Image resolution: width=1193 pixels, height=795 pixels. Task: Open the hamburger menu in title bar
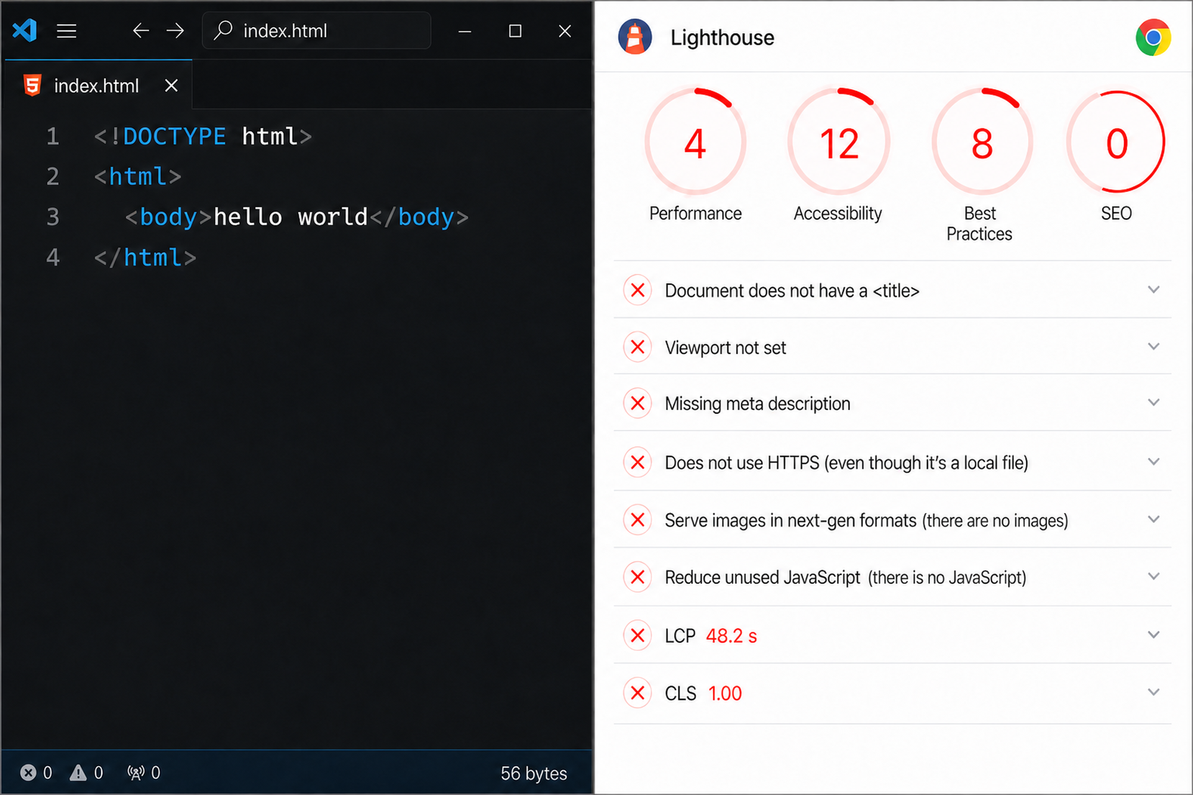coord(66,31)
